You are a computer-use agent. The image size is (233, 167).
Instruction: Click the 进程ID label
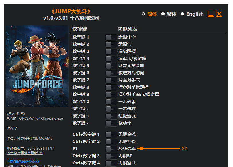tap(13, 128)
